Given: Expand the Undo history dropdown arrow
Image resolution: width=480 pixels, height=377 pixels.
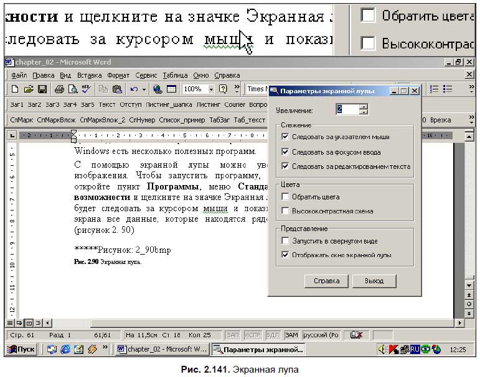Looking at the screenshot, I should [x=144, y=89].
